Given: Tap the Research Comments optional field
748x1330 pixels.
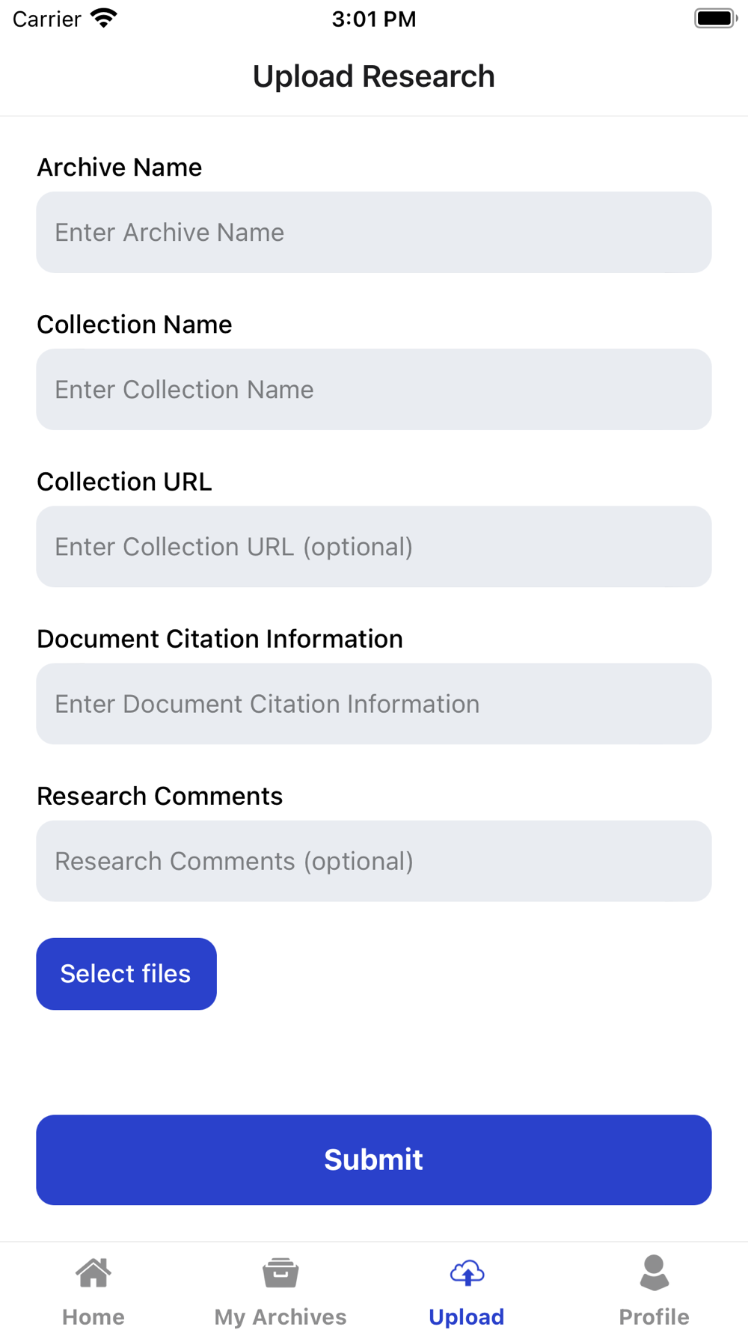Looking at the screenshot, I should pyautogui.click(x=374, y=861).
